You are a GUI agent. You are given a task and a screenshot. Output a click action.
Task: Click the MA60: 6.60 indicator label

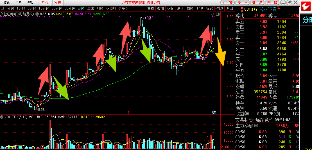pyautogui.click(x=101, y=14)
